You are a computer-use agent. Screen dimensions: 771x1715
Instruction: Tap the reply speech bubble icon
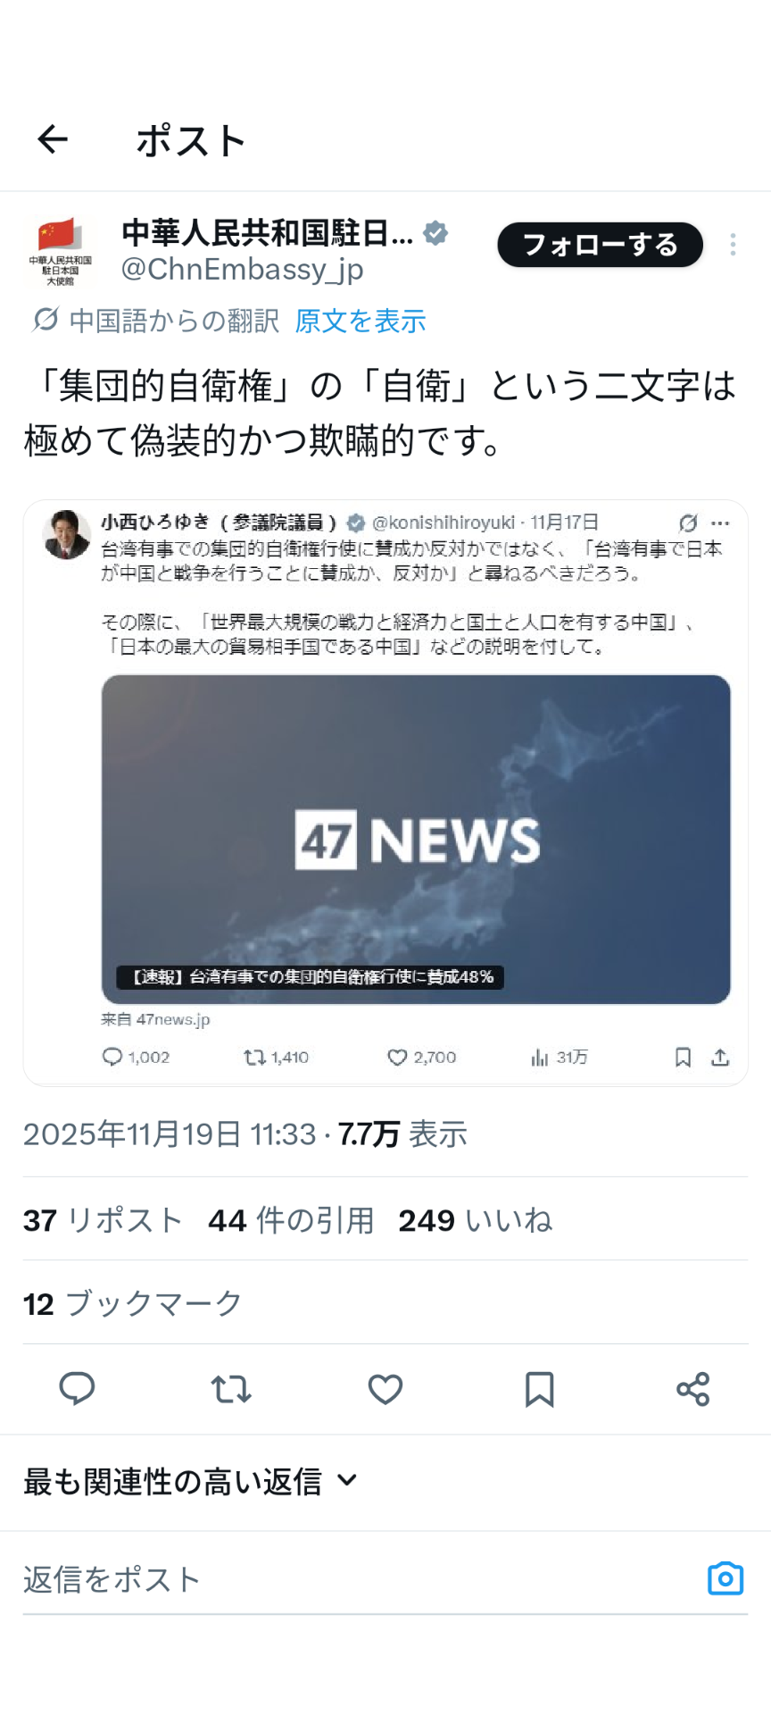(77, 1389)
